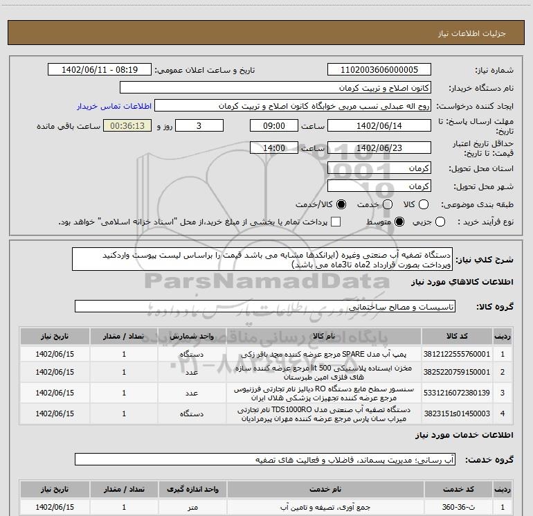Click the پمپ آب مدل SPARE item name
The image size is (533, 516).
[x=324, y=354]
